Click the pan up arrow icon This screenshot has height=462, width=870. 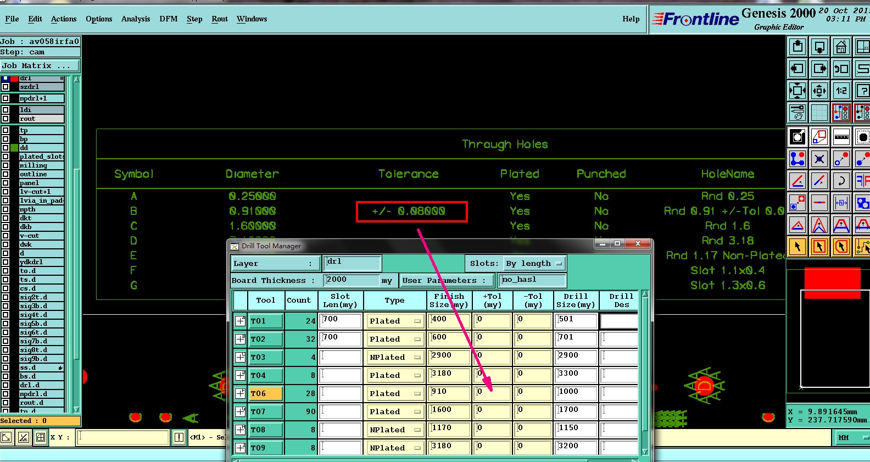797,47
